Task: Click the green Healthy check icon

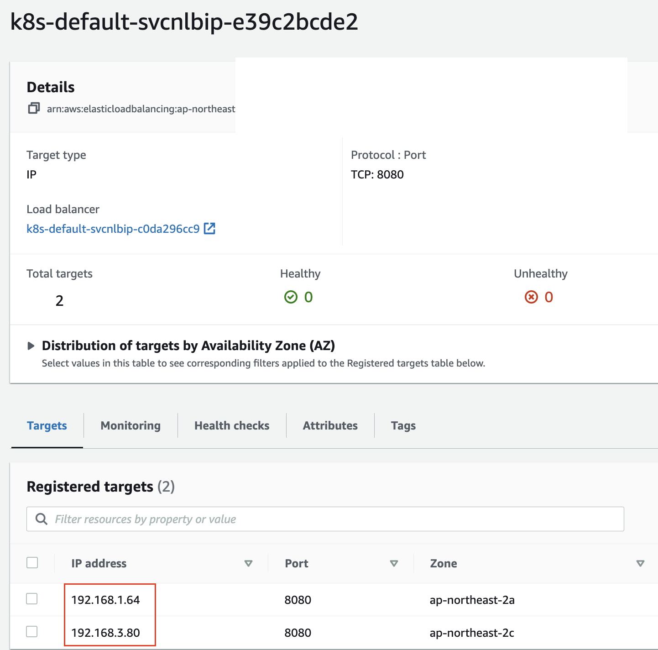Action: [291, 297]
